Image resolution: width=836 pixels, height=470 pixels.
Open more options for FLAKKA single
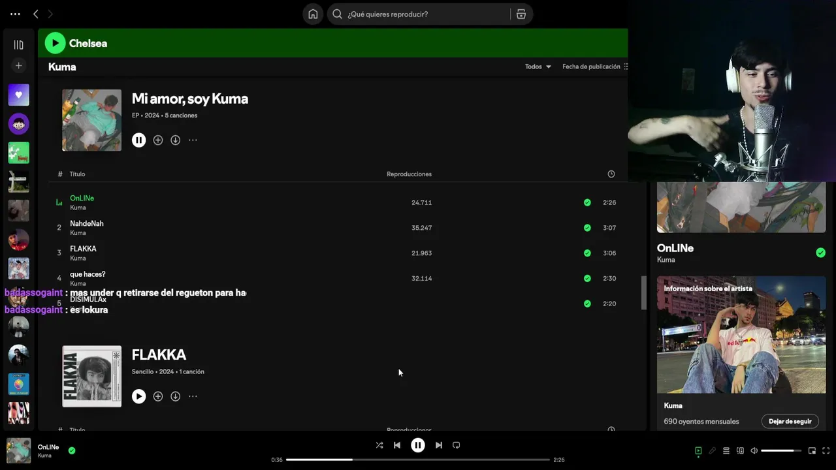(193, 396)
